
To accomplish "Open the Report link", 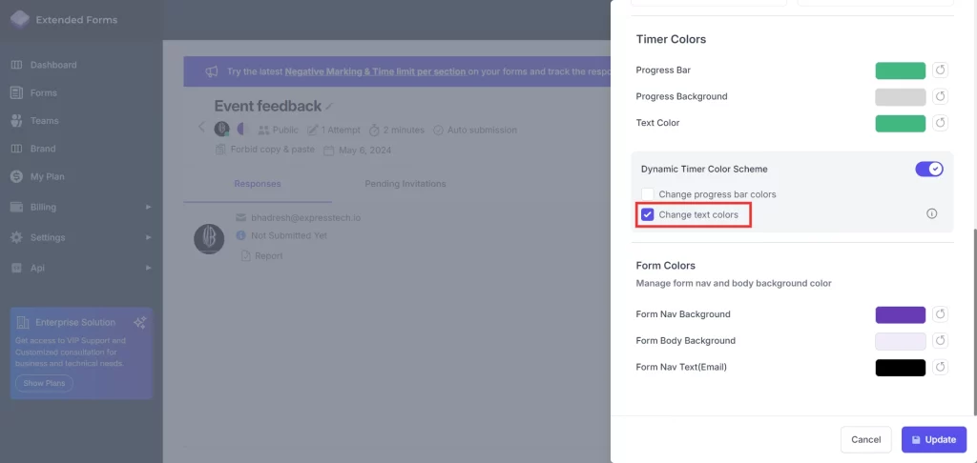I will [x=268, y=255].
